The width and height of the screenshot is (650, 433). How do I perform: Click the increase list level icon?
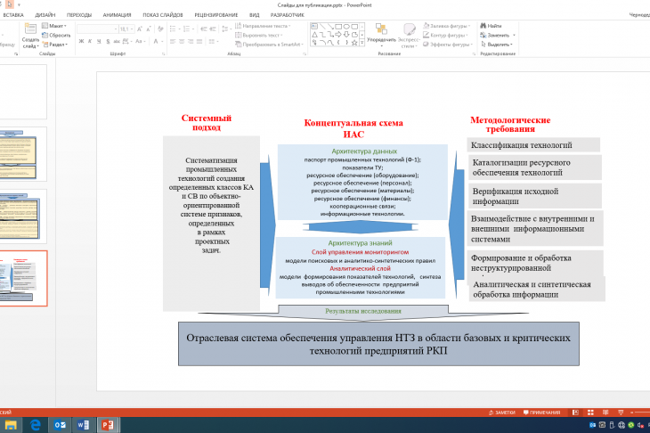[x=213, y=29]
